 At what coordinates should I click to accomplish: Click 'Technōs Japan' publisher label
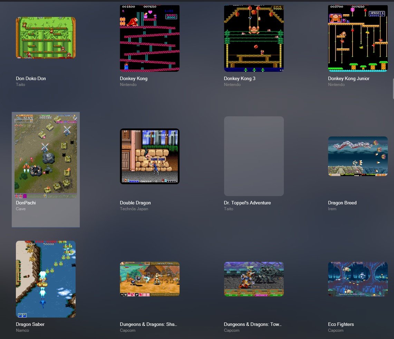click(134, 209)
